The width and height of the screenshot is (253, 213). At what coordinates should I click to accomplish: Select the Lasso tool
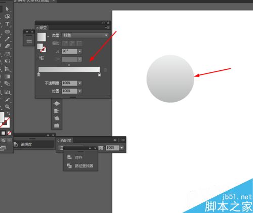point(7,17)
